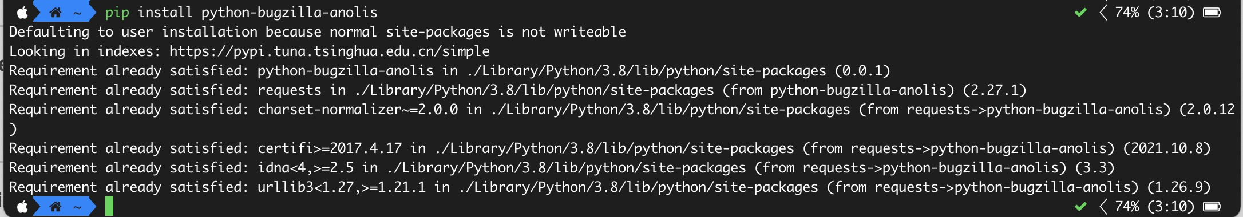Screen dimensions: 1243x217
Task: Click the tilde directory segment in bottom prompt
Action: tap(77, 207)
